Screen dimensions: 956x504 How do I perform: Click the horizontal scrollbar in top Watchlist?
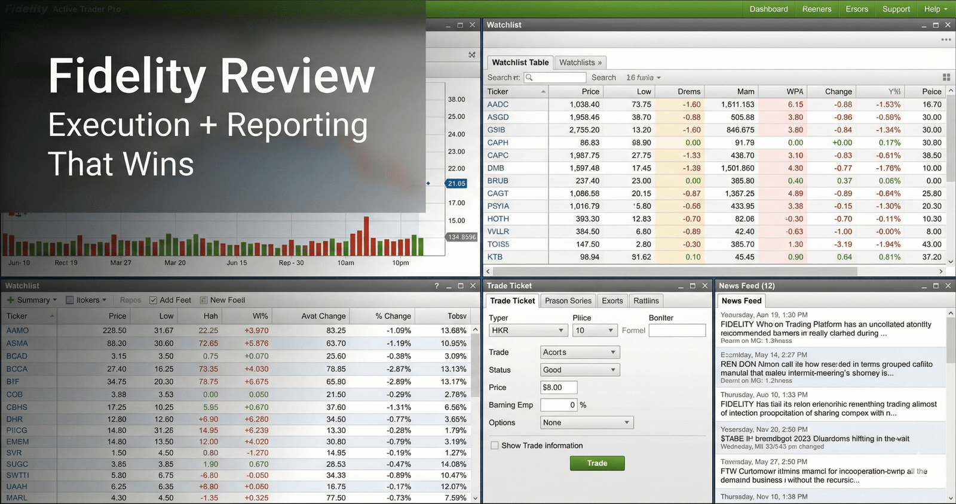coord(675,271)
